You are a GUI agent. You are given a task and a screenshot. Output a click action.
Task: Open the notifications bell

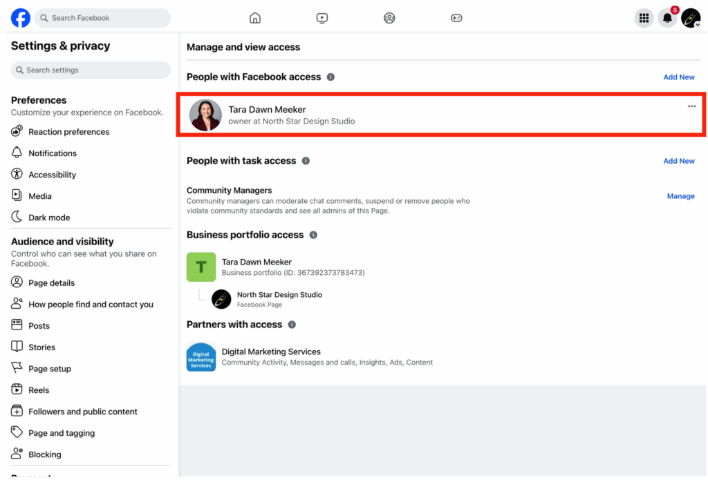point(667,18)
